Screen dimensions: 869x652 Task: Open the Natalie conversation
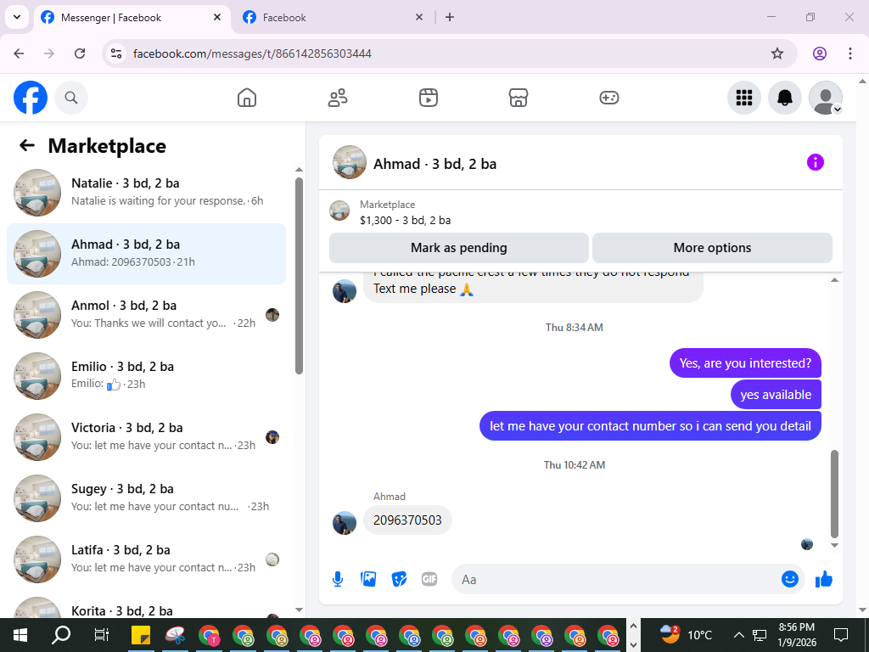(146, 193)
